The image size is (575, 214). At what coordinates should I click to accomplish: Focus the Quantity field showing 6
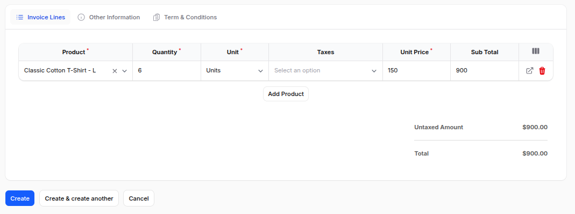coord(167,71)
